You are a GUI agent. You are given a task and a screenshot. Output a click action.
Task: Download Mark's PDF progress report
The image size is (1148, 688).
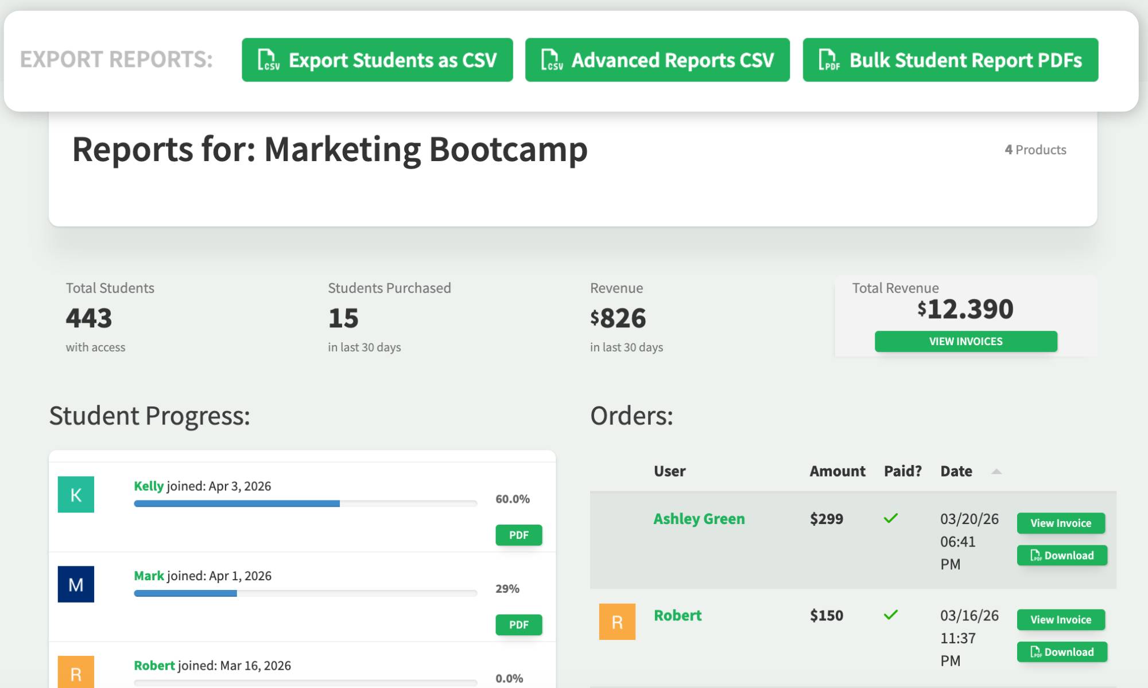(519, 625)
